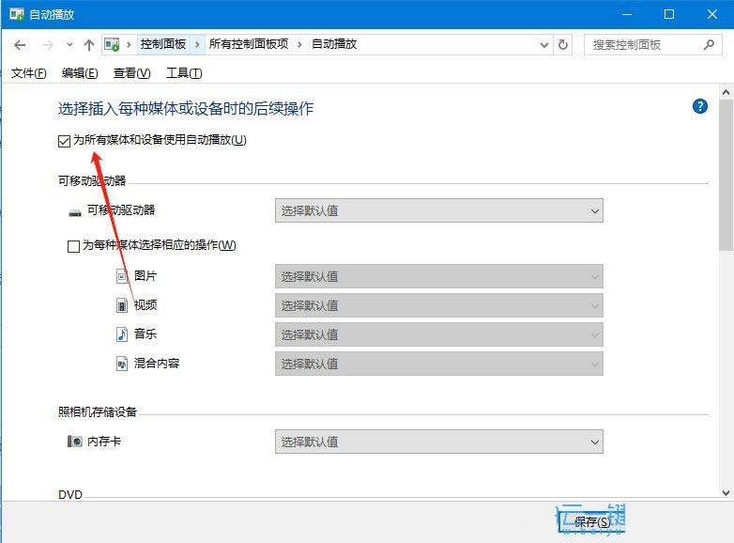Click the scrollbar down arrow
This screenshot has width=734, height=543.
tap(726, 493)
